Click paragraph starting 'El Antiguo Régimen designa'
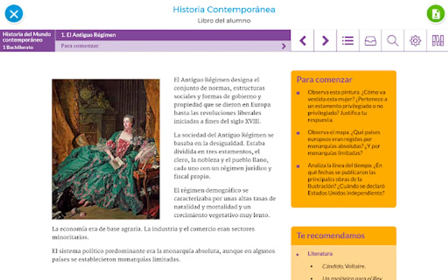Image resolution: width=448 pixels, height=280 pixels. (222, 100)
